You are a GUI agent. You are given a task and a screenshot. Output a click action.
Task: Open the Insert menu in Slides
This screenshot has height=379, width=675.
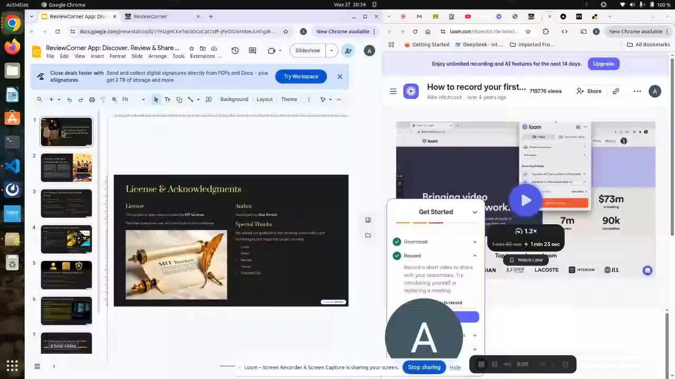pyautogui.click(x=97, y=56)
